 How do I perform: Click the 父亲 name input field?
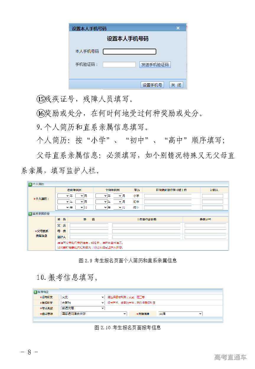tap(89, 226)
